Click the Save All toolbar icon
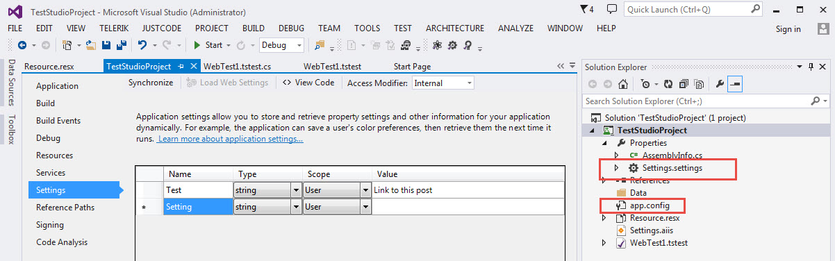The image size is (835, 261). 120,45
